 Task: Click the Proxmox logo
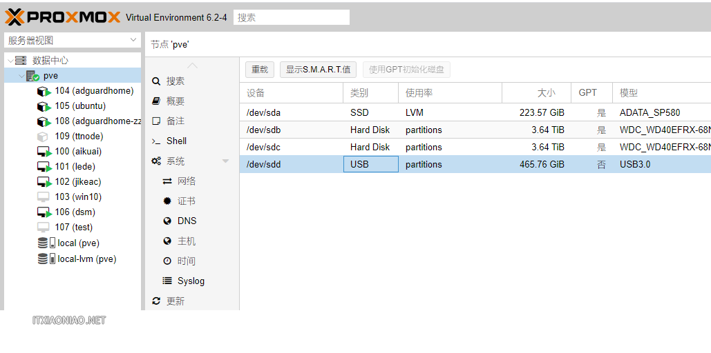coord(63,17)
